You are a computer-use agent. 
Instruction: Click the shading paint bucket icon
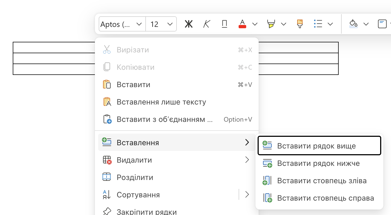[x=353, y=24]
